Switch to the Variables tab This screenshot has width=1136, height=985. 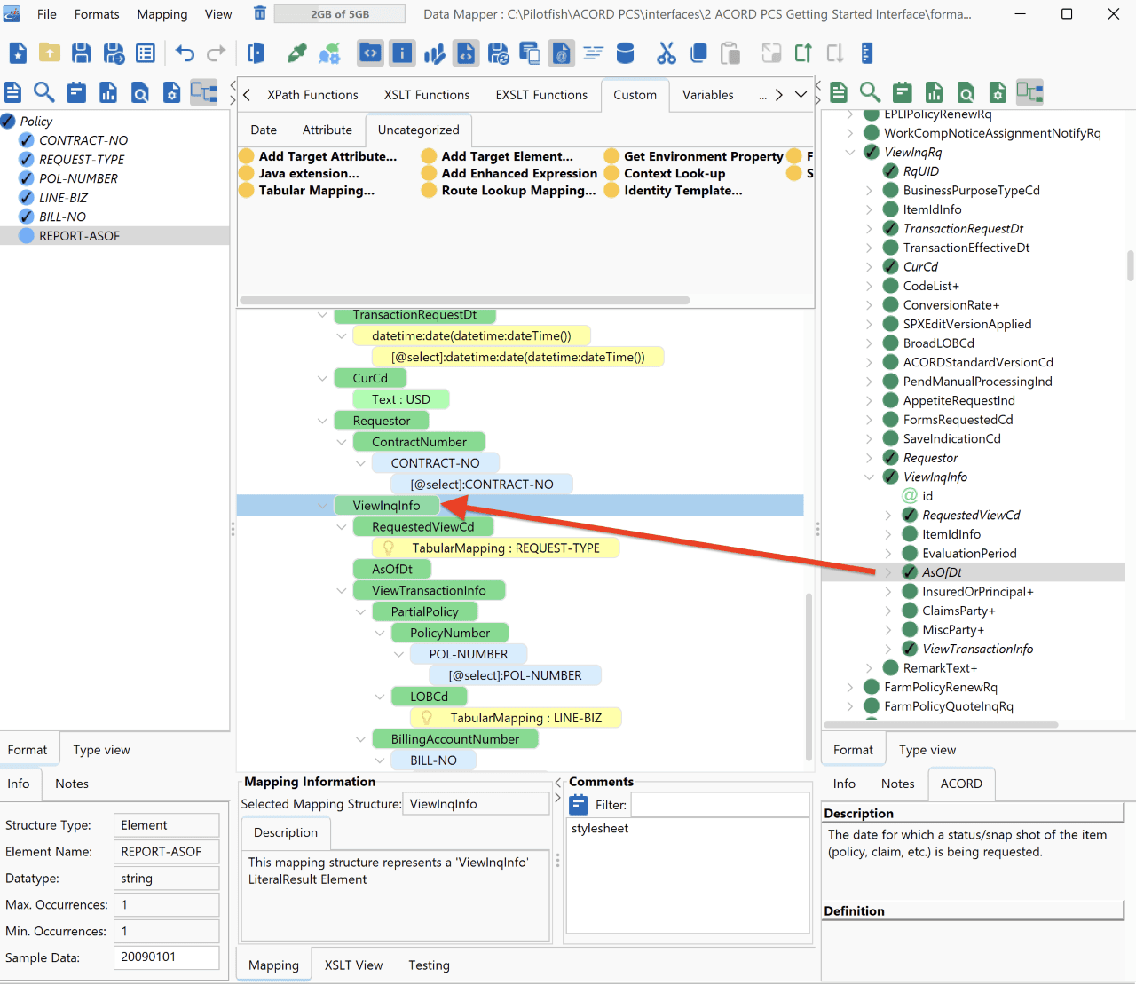[708, 95]
